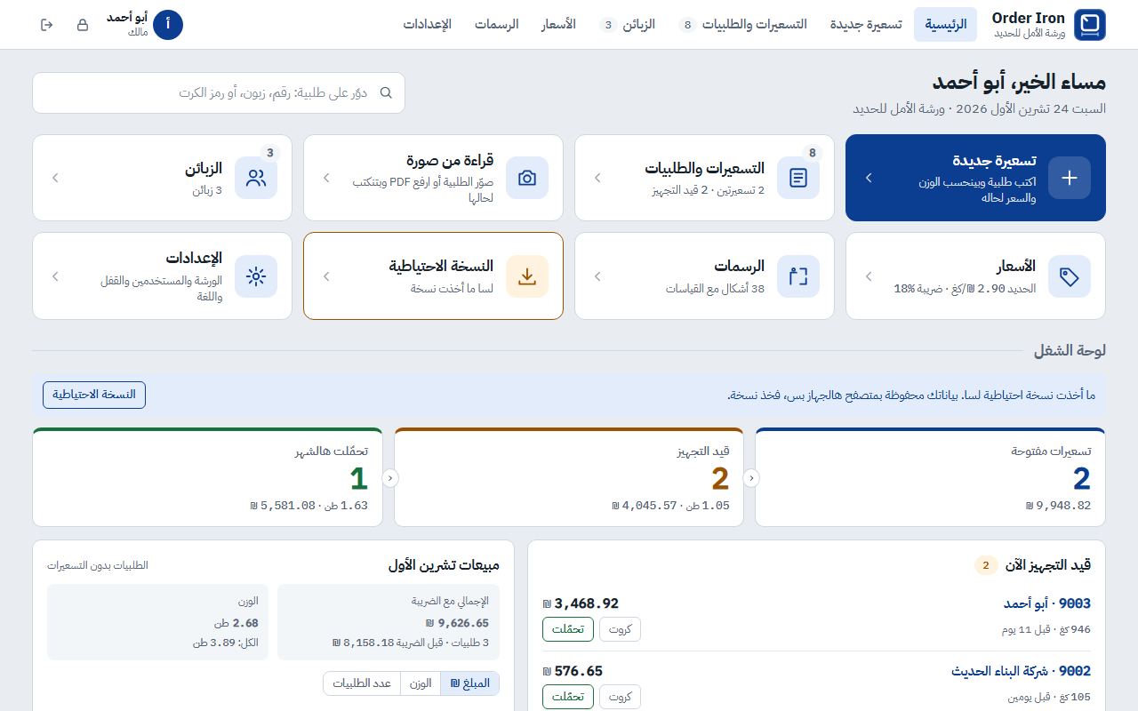Click the order search input field
This screenshot has width=1138, height=711.
click(x=219, y=92)
